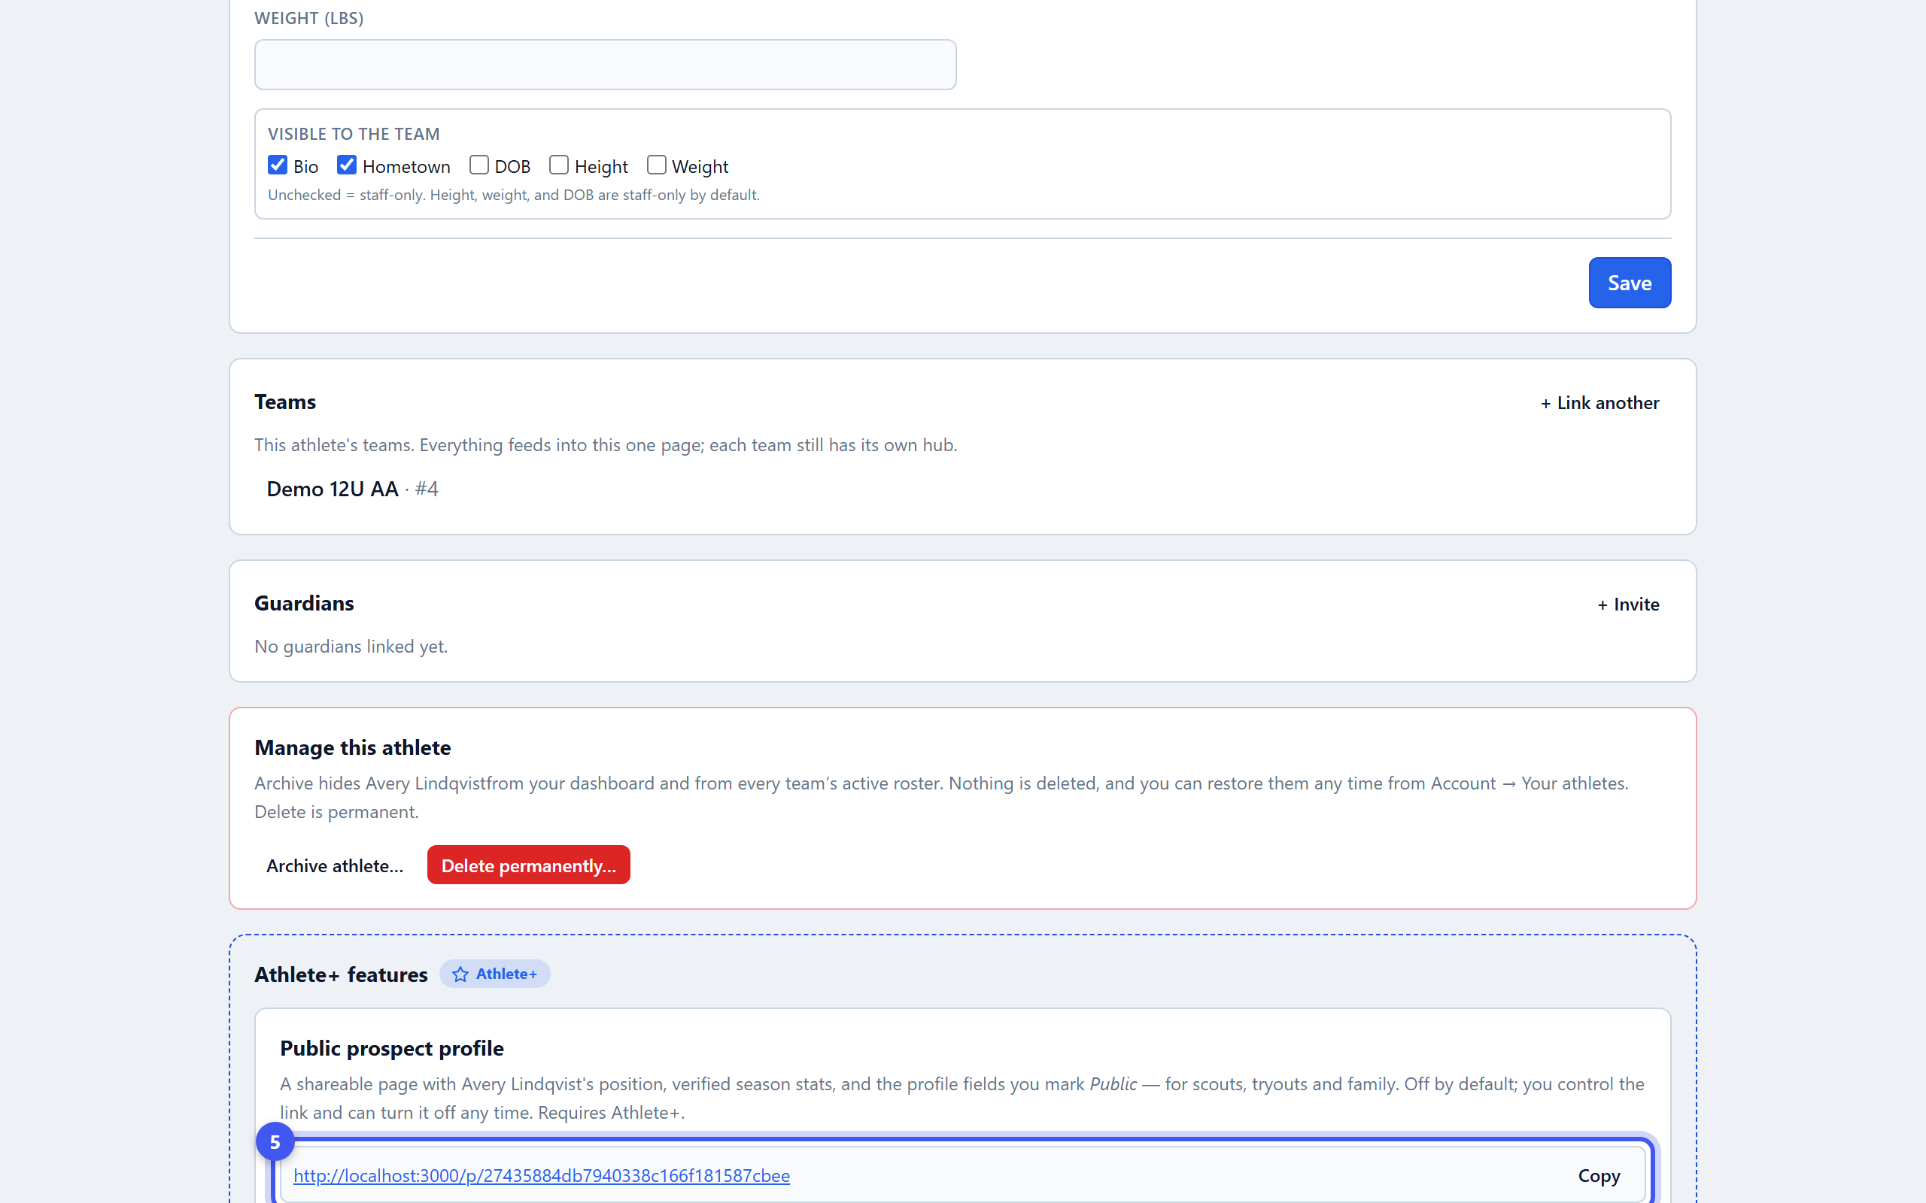Copy the public profile link

tap(1599, 1175)
